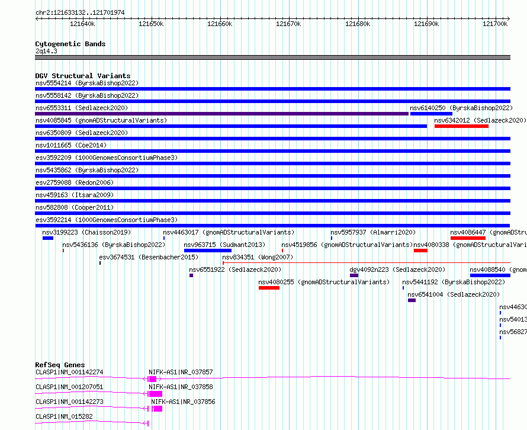Click the gray 2q14.3 cytoband bar
Image resolution: width=527 pixels, height=430 pixels.
[272, 57]
